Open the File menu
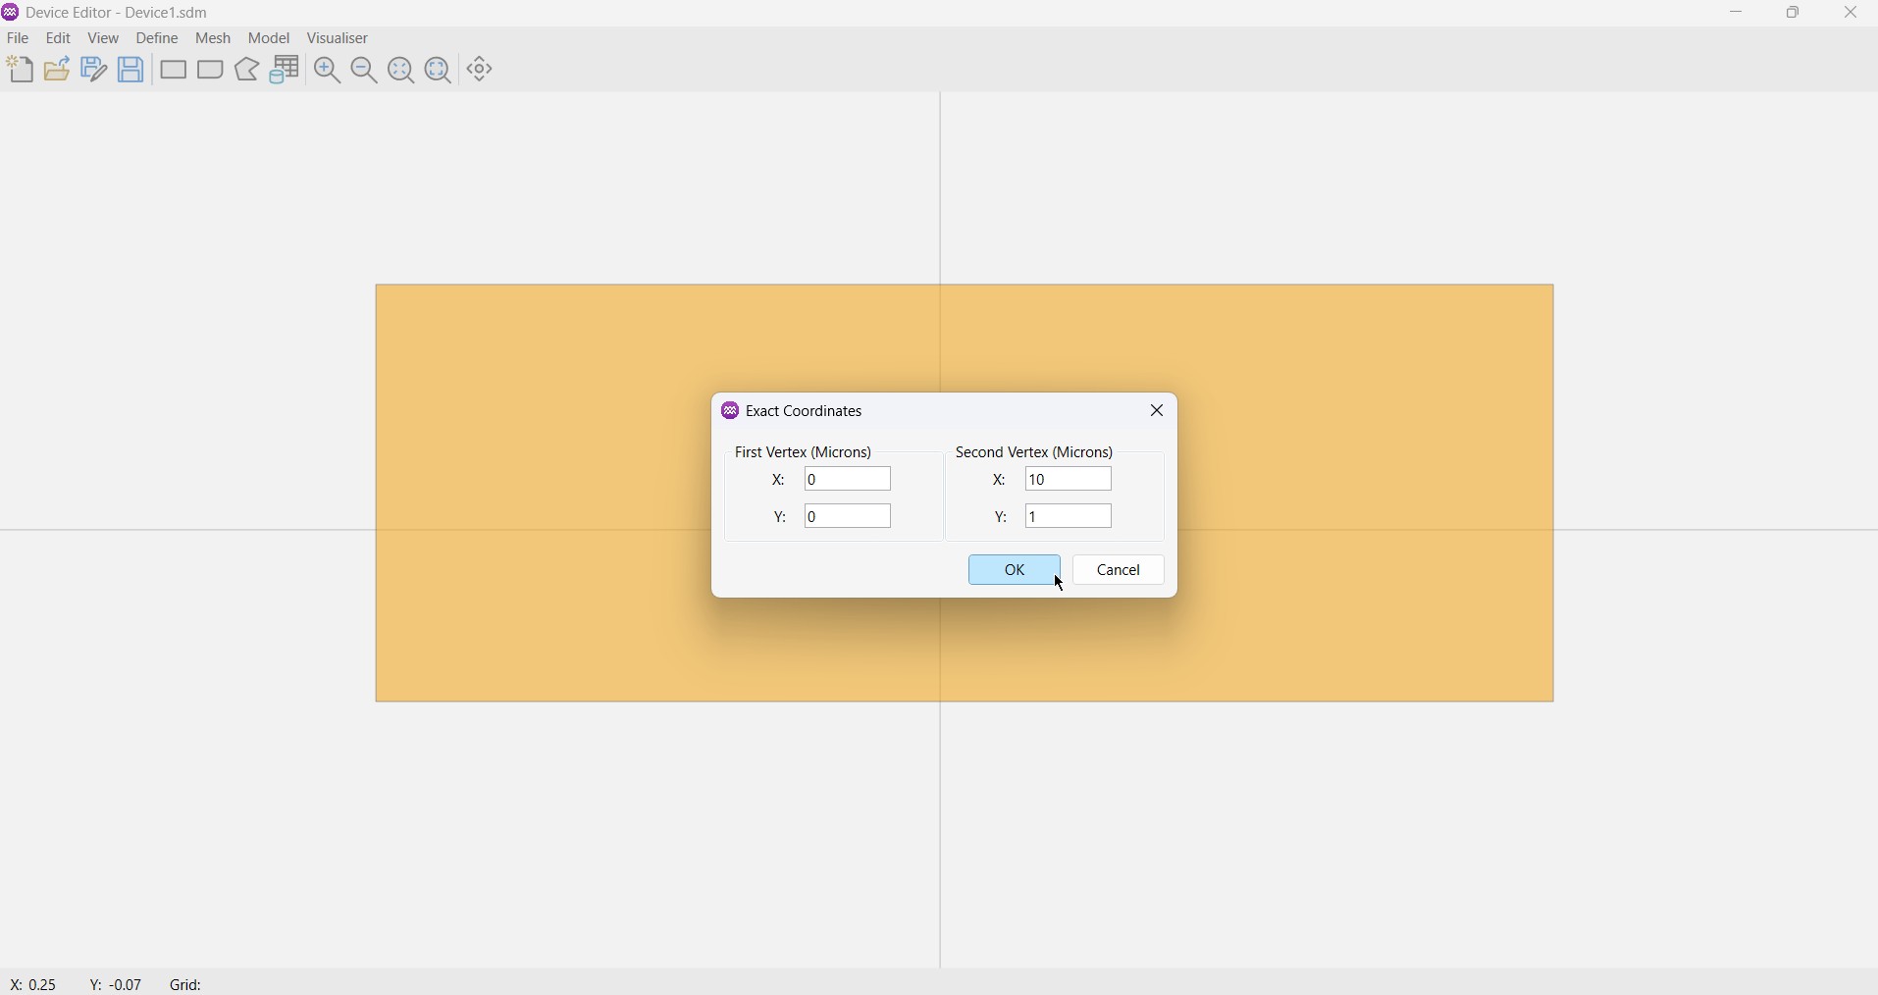Screen dimensions: 1878x995 [x=19, y=38]
